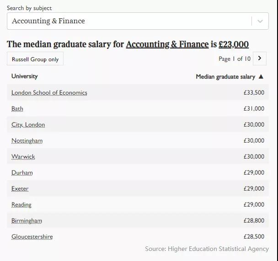
Task: Open the Durham university link
Action: (x=22, y=173)
